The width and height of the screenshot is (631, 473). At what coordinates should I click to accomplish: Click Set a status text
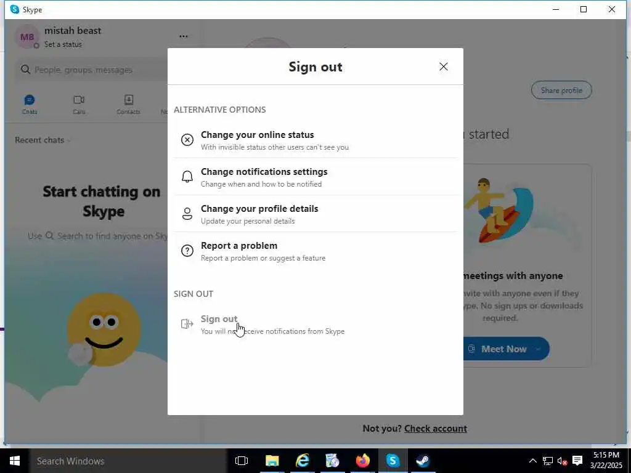pyautogui.click(x=63, y=44)
